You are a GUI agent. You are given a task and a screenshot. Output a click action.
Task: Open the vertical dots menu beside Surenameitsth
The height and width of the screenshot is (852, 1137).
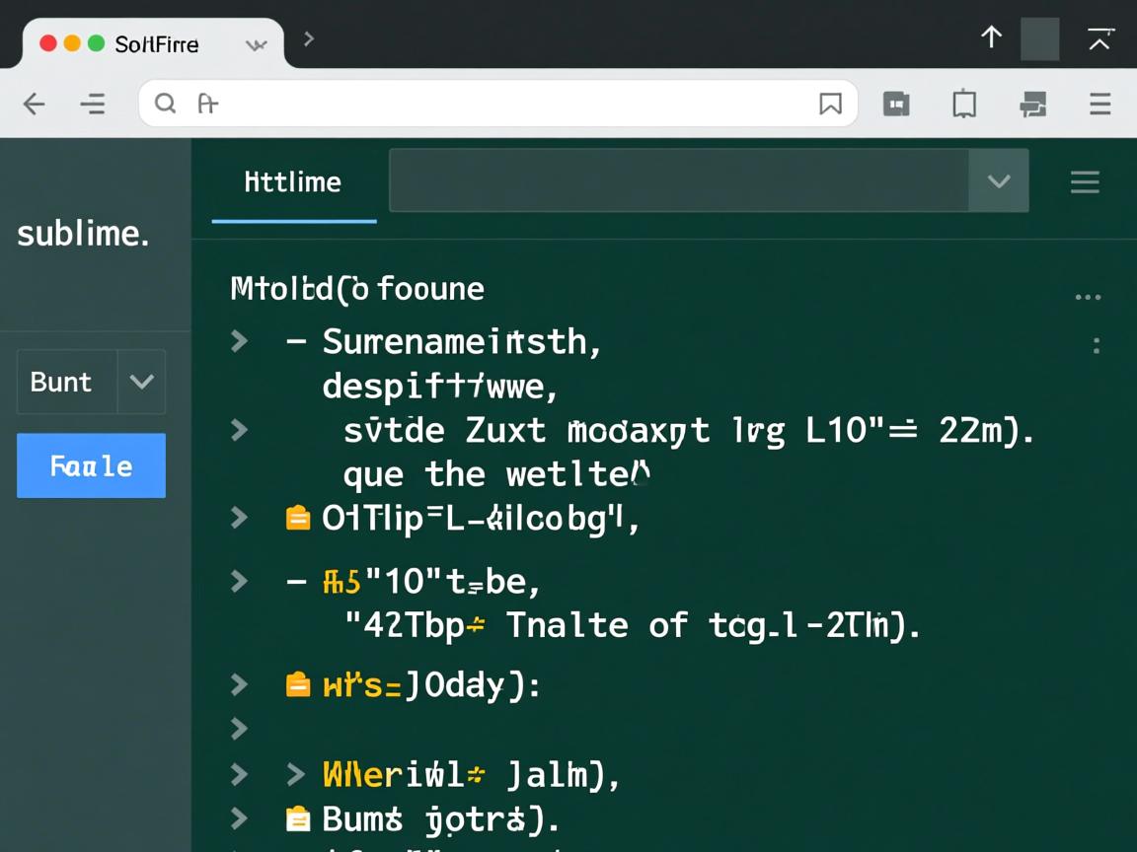click(1097, 345)
